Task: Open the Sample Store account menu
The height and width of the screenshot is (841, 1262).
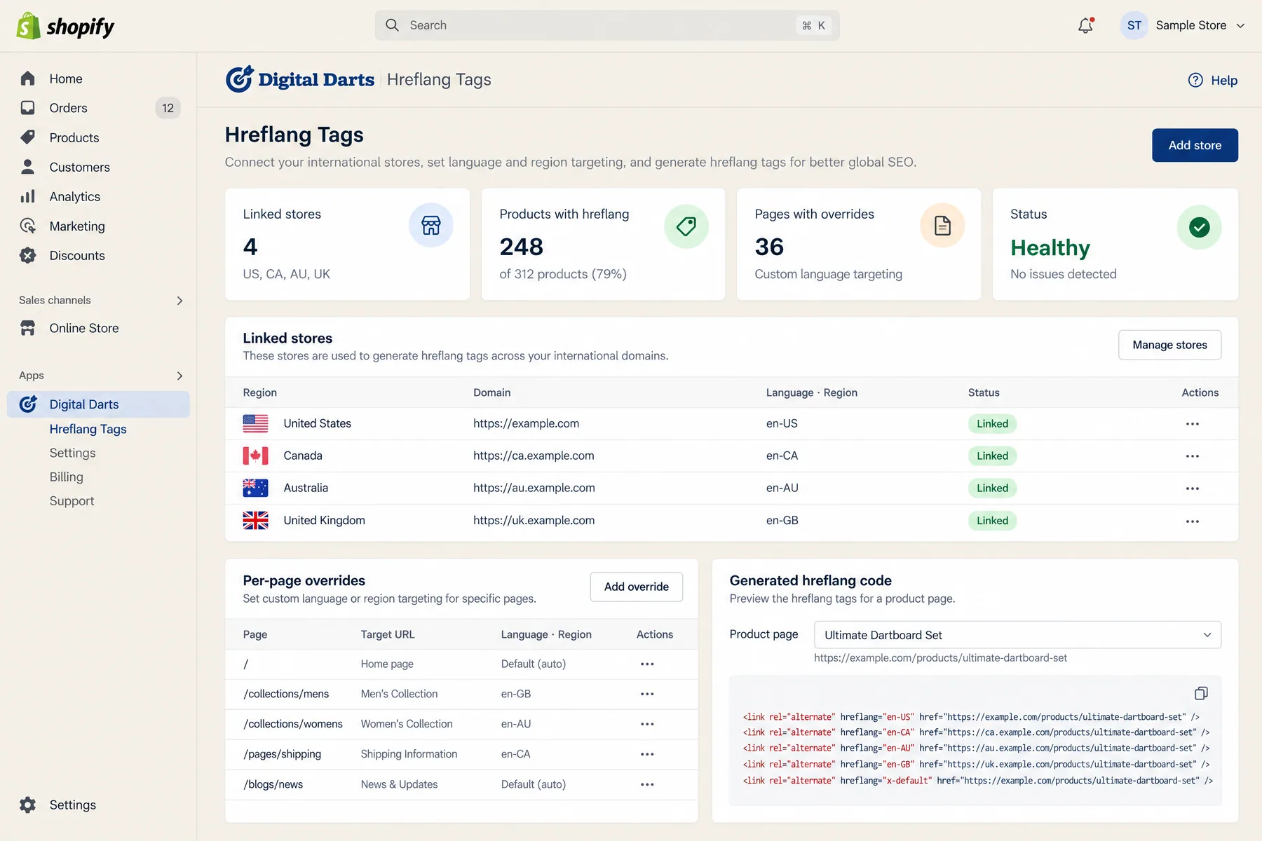Action: (x=1183, y=26)
